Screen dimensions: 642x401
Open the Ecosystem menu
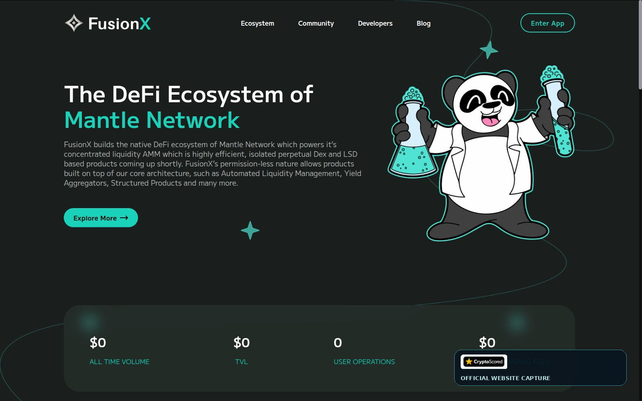point(258,23)
